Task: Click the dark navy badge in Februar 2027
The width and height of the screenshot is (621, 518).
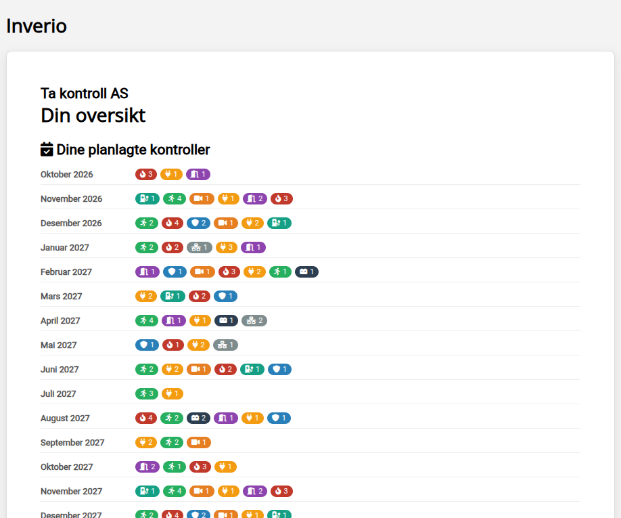Action: [306, 272]
